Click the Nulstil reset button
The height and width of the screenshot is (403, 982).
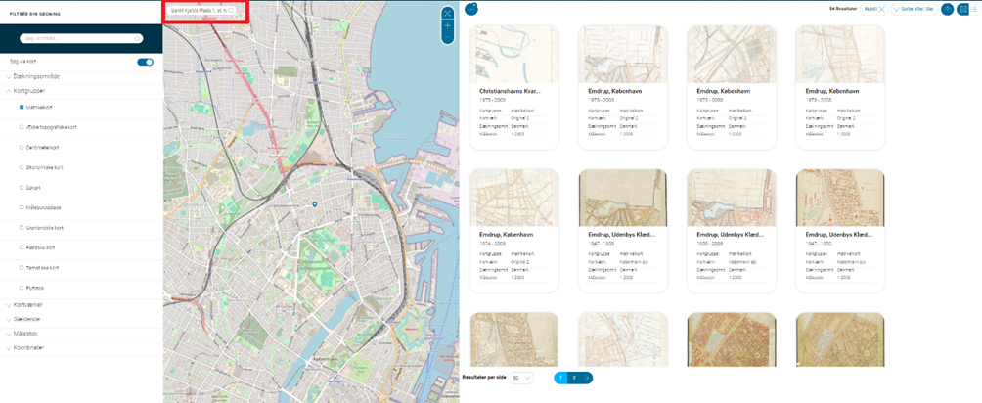click(x=875, y=9)
